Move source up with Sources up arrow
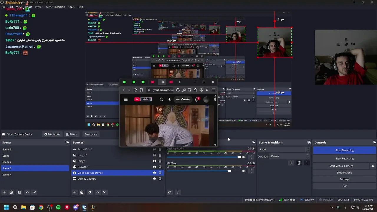 tap(98, 192)
